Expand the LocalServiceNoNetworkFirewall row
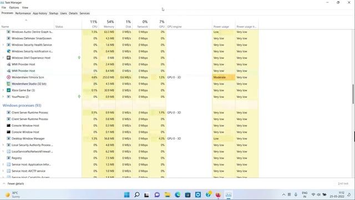Viewport: 355px width, 200px height. (3, 152)
